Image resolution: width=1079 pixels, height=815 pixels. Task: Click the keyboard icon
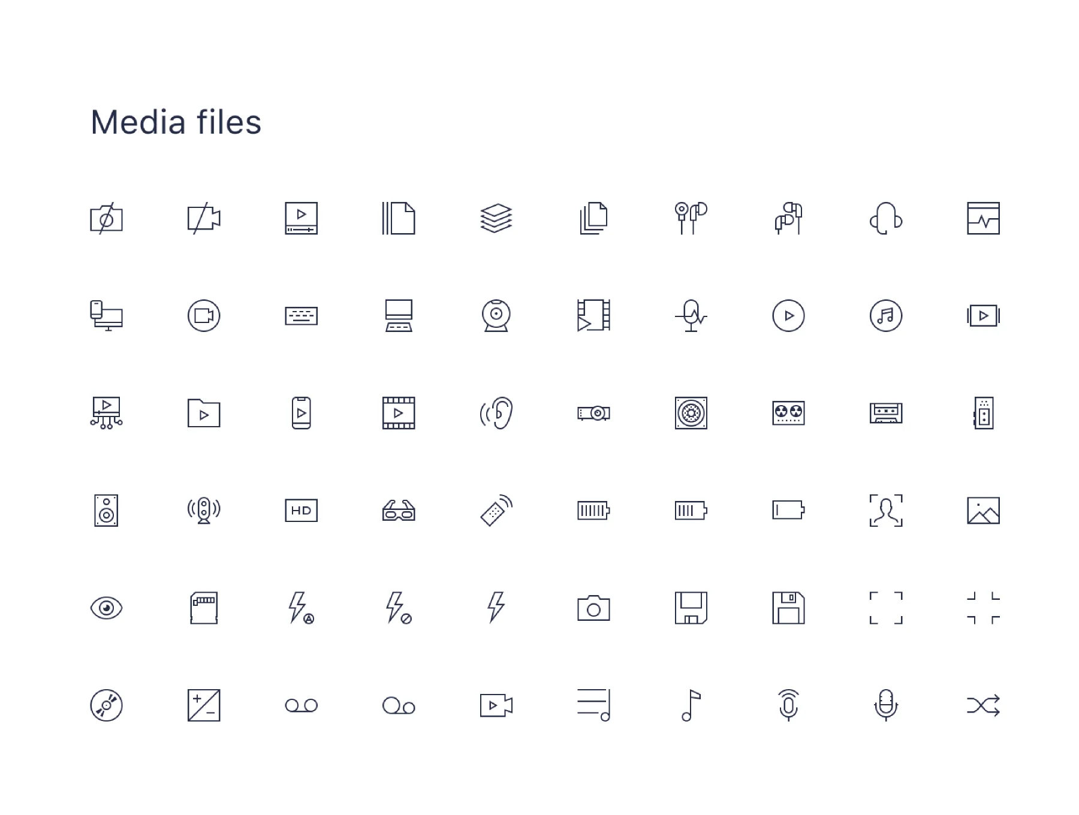point(301,316)
